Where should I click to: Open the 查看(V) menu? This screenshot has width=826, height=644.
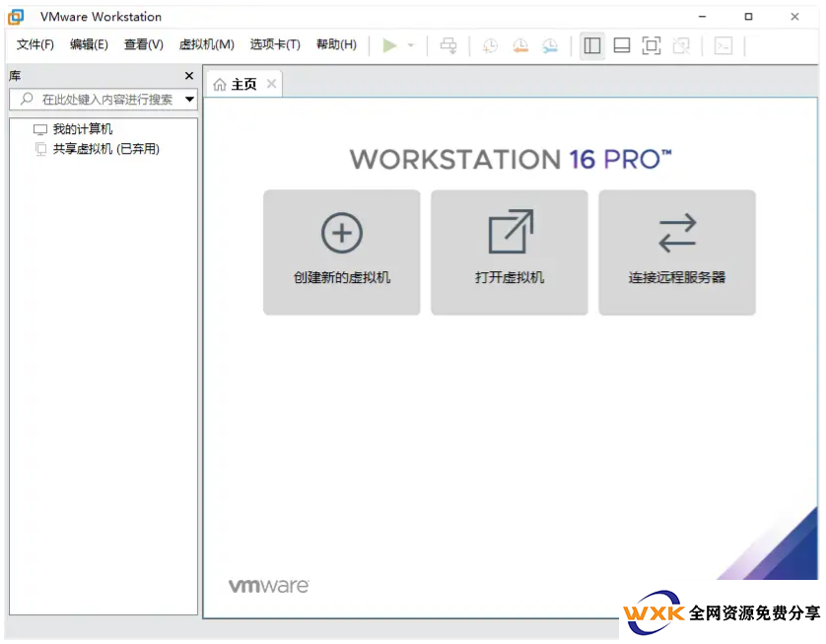(x=144, y=44)
